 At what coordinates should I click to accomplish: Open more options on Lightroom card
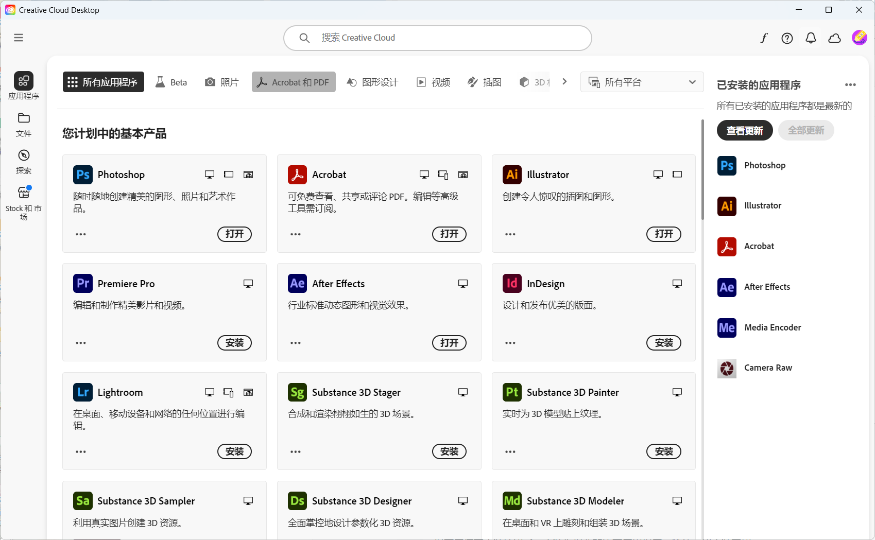pyautogui.click(x=81, y=451)
